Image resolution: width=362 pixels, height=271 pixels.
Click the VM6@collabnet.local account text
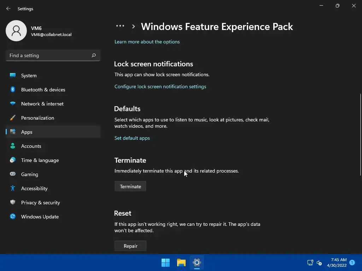point(51,35)
